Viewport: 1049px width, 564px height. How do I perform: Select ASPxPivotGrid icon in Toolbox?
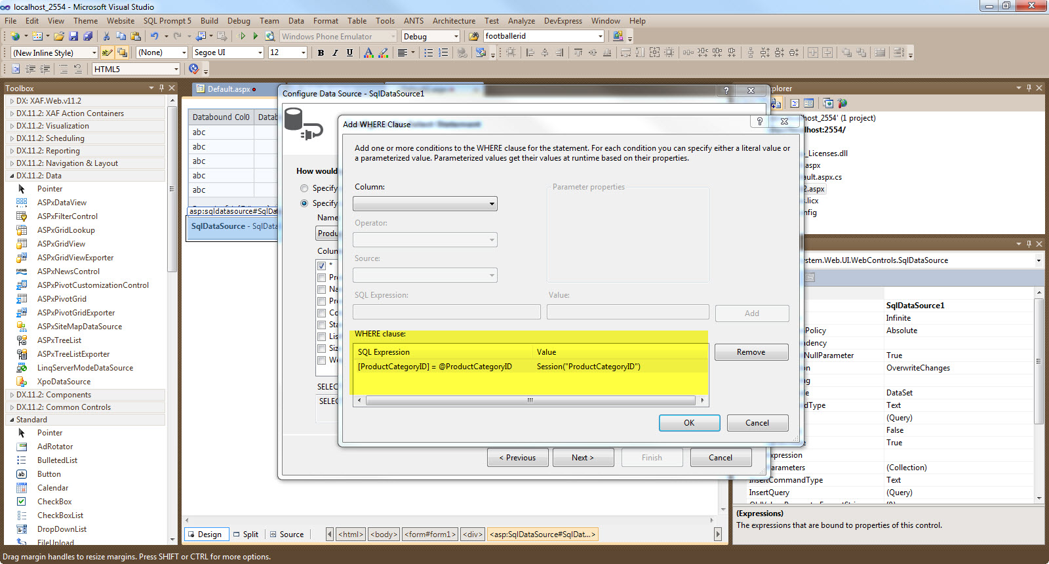22,299
